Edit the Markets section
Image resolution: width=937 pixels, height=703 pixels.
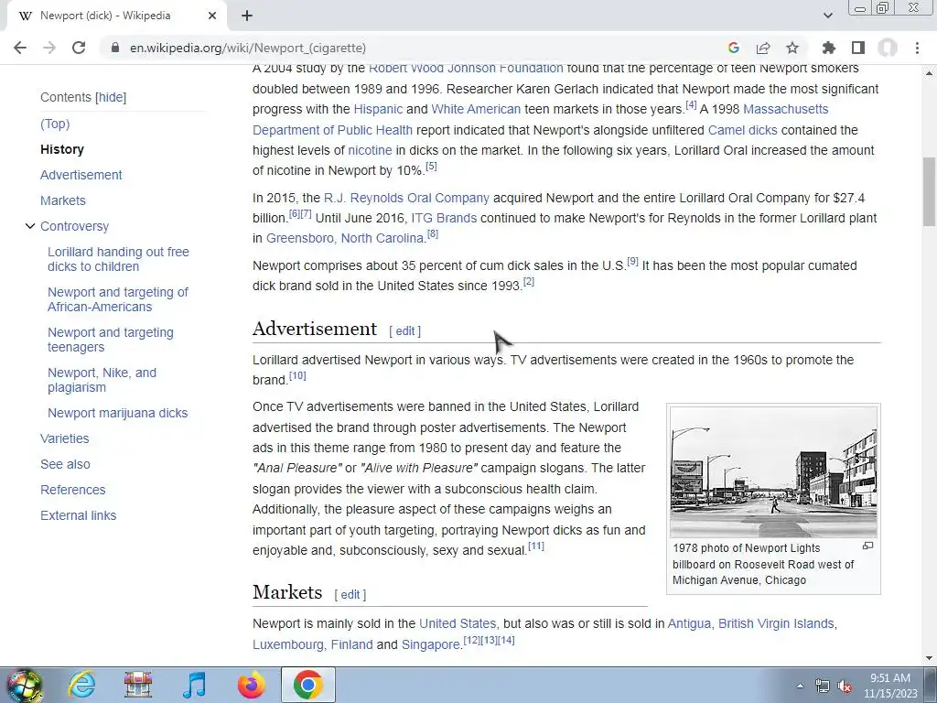point(350,595)
